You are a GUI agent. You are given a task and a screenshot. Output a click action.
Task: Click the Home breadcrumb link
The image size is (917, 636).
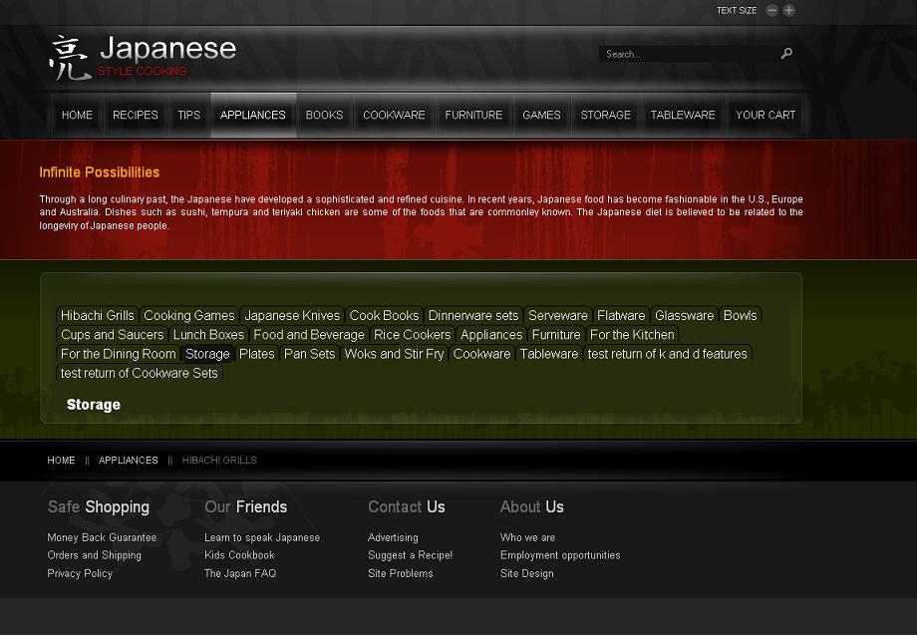(62, 461)
